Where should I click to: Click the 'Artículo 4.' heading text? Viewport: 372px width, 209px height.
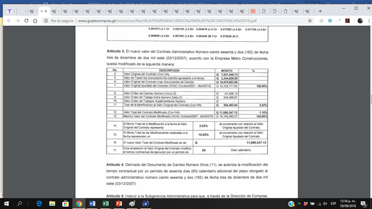[x=115, y=164]
